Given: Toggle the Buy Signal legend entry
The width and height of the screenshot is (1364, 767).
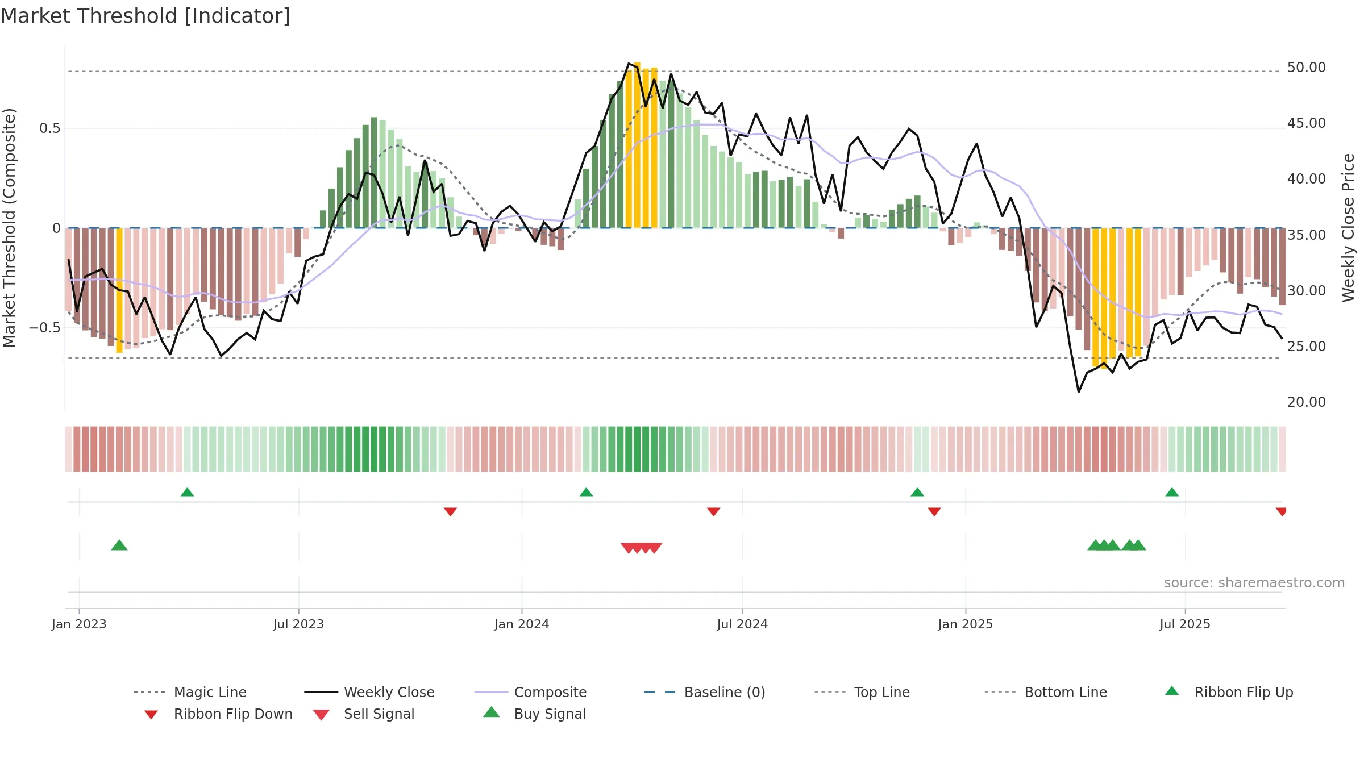Looking at the screenshot, I should click(534, 714).
